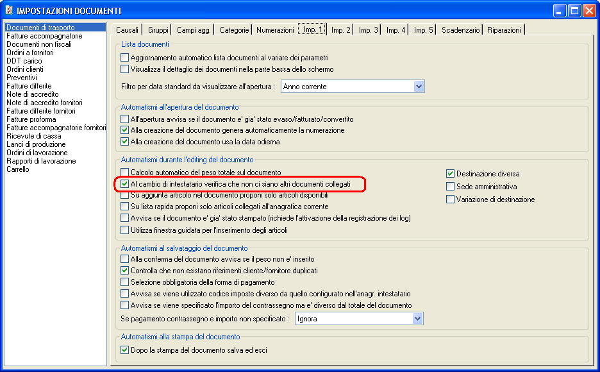
Task: Uncheck usa la data odierna checkbox
Action: pyautogui.click(x=125, y=142)
